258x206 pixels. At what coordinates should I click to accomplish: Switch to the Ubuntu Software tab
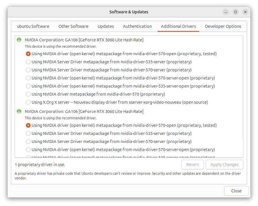pos(33,26)
